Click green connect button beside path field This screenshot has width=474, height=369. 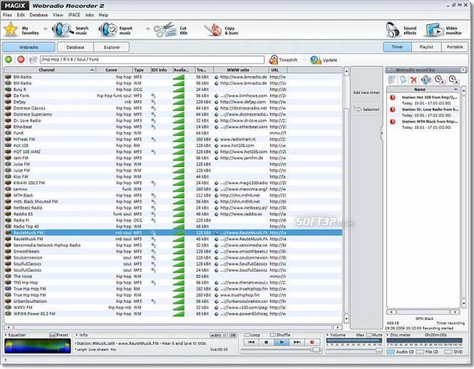pos(9,60)
